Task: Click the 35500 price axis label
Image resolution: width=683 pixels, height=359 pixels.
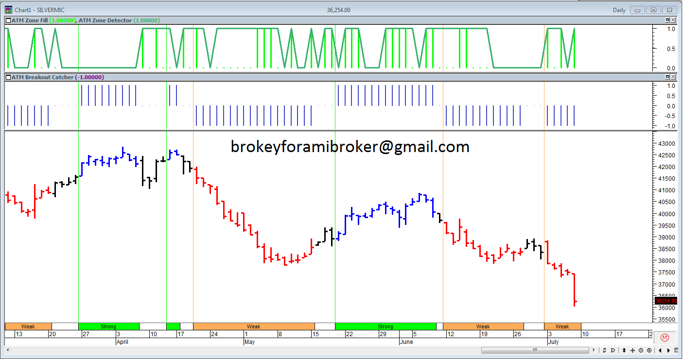Action: point(666,319)
